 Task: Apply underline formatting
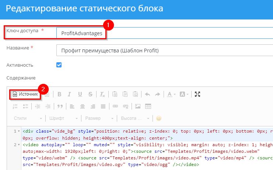80,94
